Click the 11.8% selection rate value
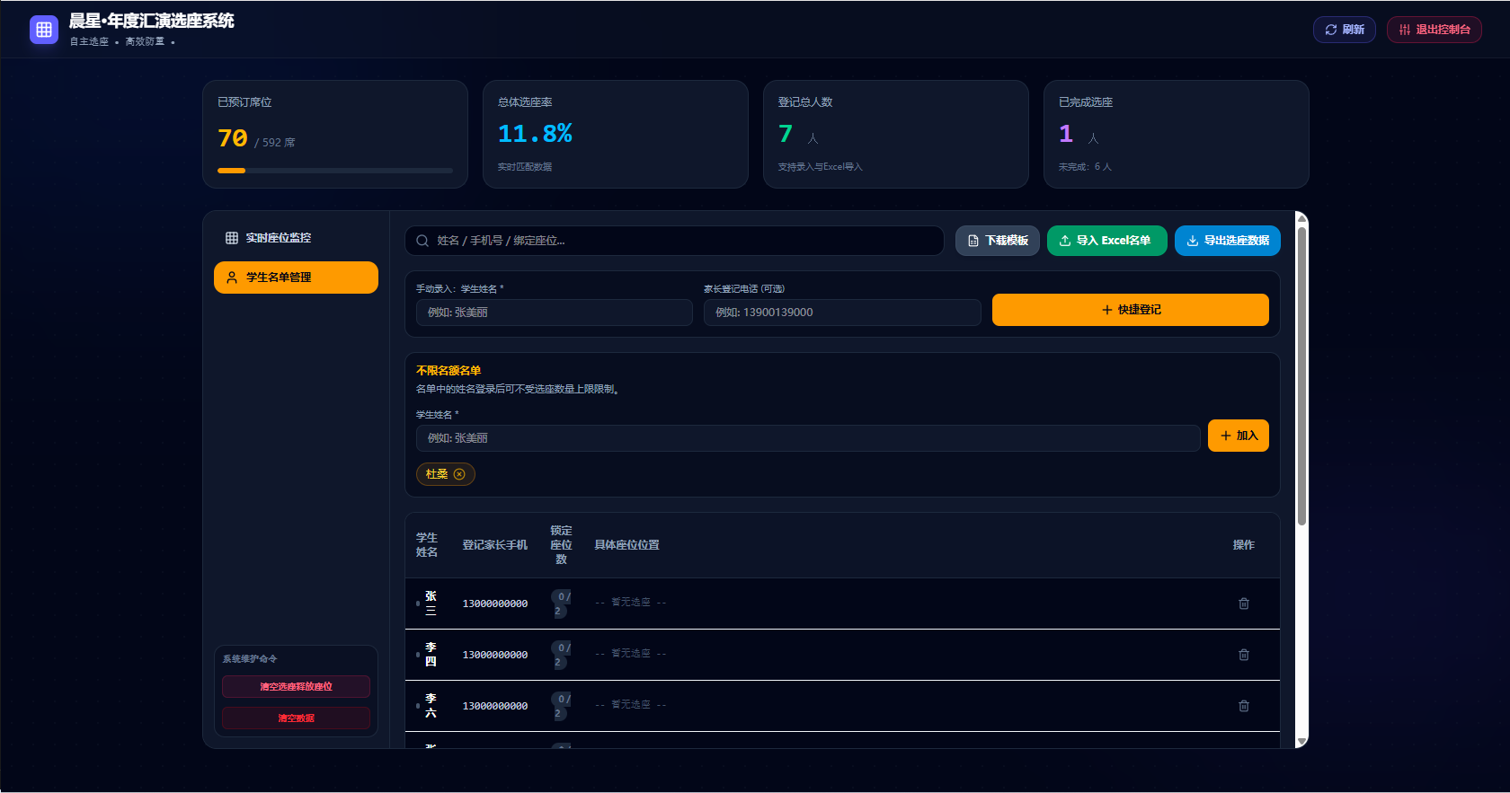 pos(536,134)
